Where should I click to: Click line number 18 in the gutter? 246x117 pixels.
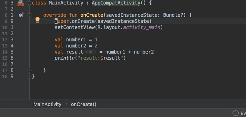point(5,76)
